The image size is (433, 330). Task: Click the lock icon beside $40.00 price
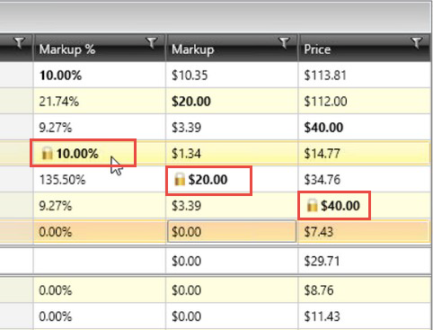point(312,206)
